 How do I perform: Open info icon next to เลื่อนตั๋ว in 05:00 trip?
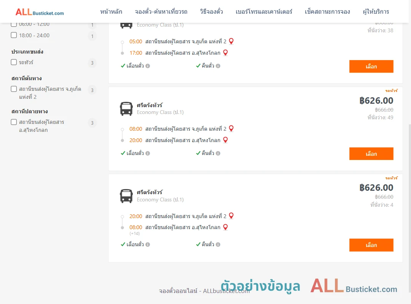pyautogui.click(x=148, y=66)
